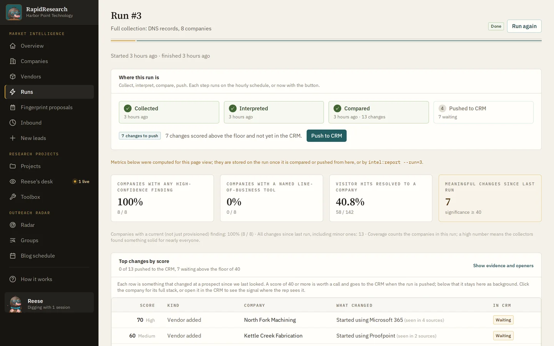554x346 pixels.
Task: Click the Vendors box icon
Action: 13,77
